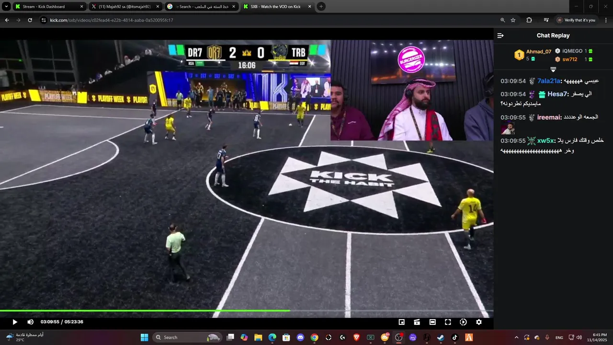Play the VOD video

[15, 322]
